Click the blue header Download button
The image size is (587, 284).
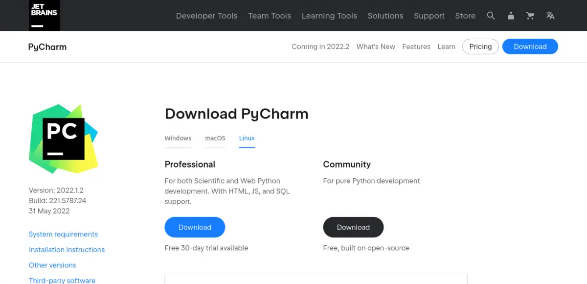[x=530, y=46]
